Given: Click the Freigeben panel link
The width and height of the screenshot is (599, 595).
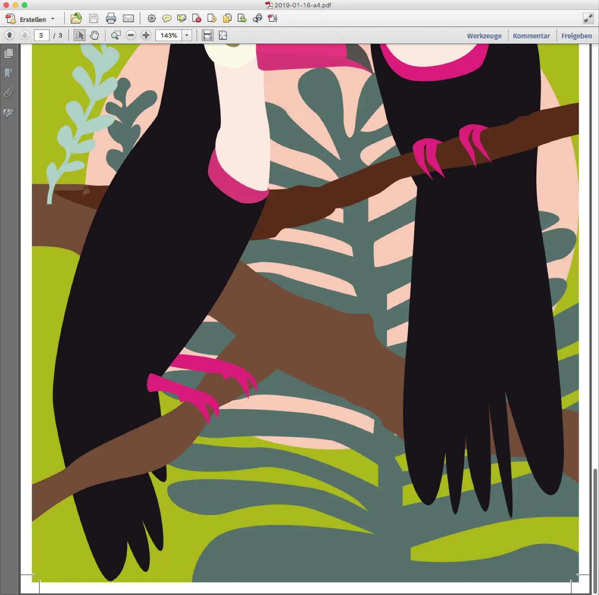Looking at the screenshot, I should (576, 36).
